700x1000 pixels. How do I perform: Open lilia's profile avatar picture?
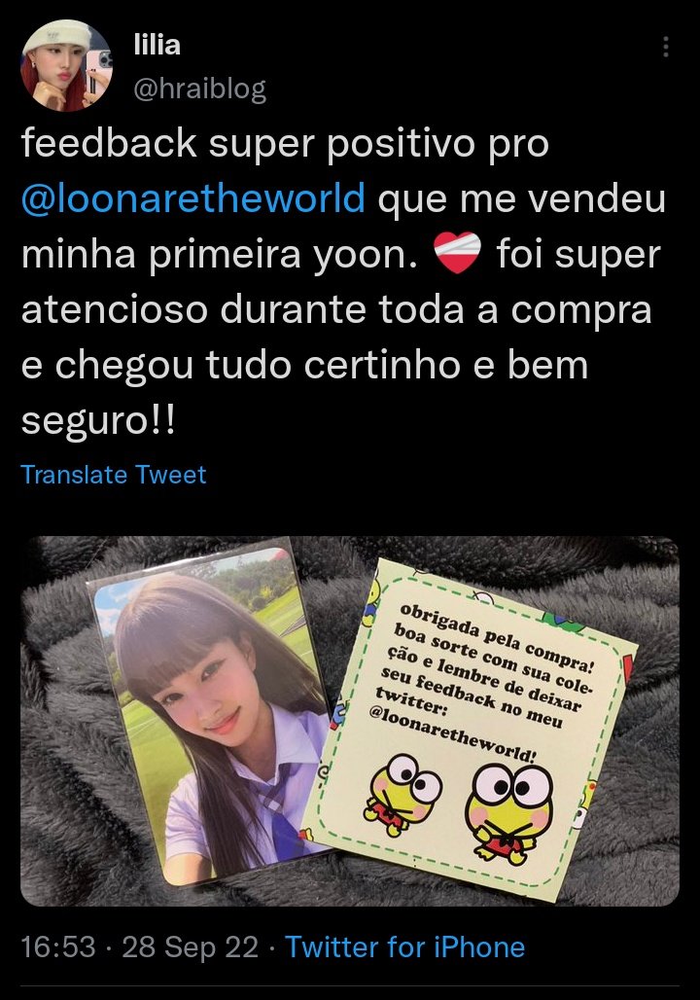(67, 66)
